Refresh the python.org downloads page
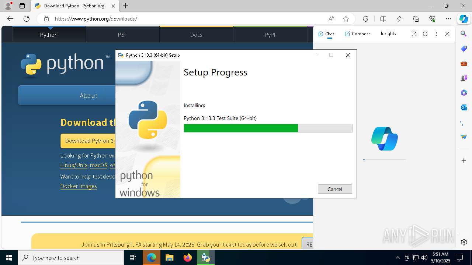The width and height of the screenshot is (472, 265). click(x=27, y=19)
